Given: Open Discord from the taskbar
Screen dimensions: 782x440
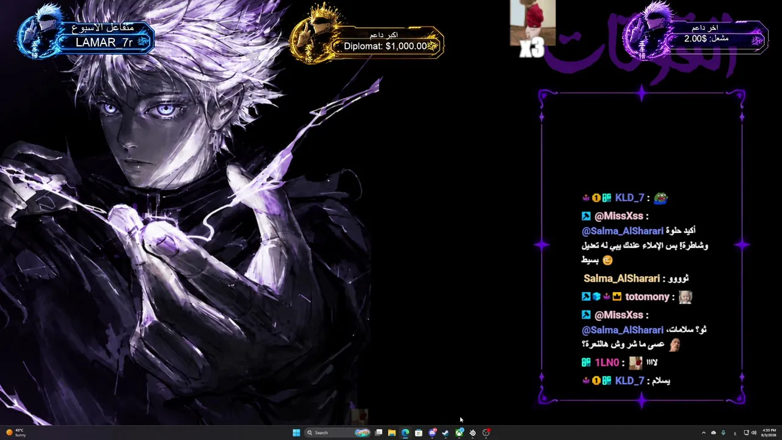Looking at the screenshot, I should point(432,433).
